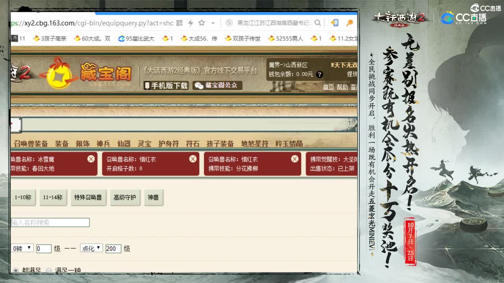The width and height of the screenshot is (504, 283).
Task: Switch to the 孩子装备 tab
Action: [220, 144]
